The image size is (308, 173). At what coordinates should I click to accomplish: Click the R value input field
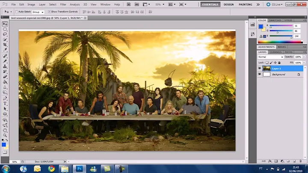(297, 26)
